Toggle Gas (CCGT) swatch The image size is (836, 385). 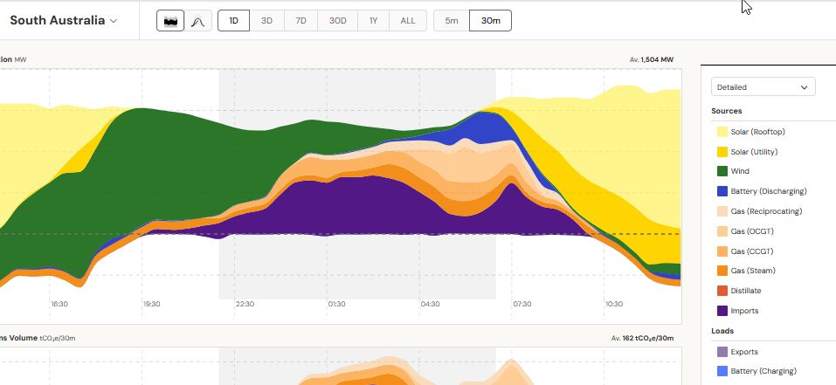point(722,251)
